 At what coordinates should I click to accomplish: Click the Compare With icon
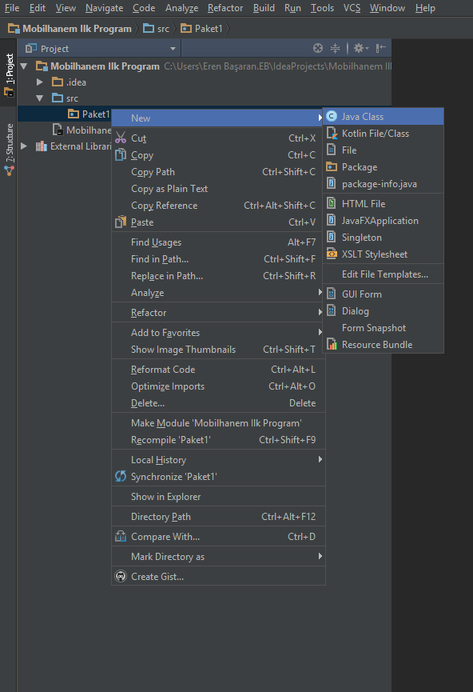coord(121,536)
